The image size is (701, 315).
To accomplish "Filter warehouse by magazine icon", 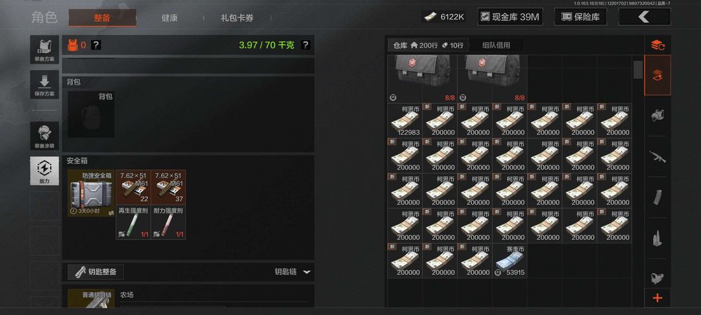I will click(657, 197).
